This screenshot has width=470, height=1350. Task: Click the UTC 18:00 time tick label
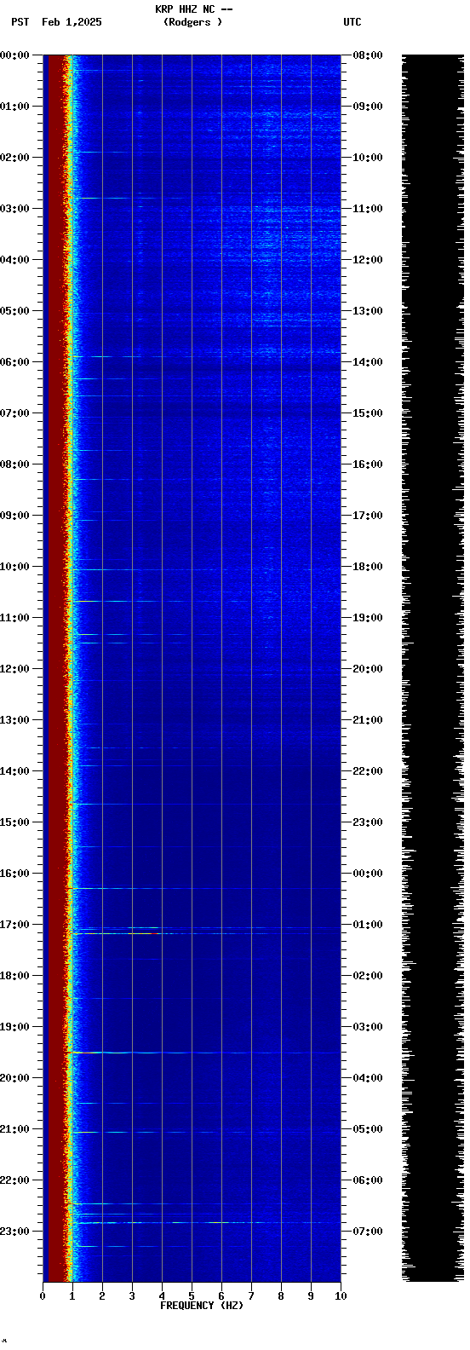(x=368, y=567)
